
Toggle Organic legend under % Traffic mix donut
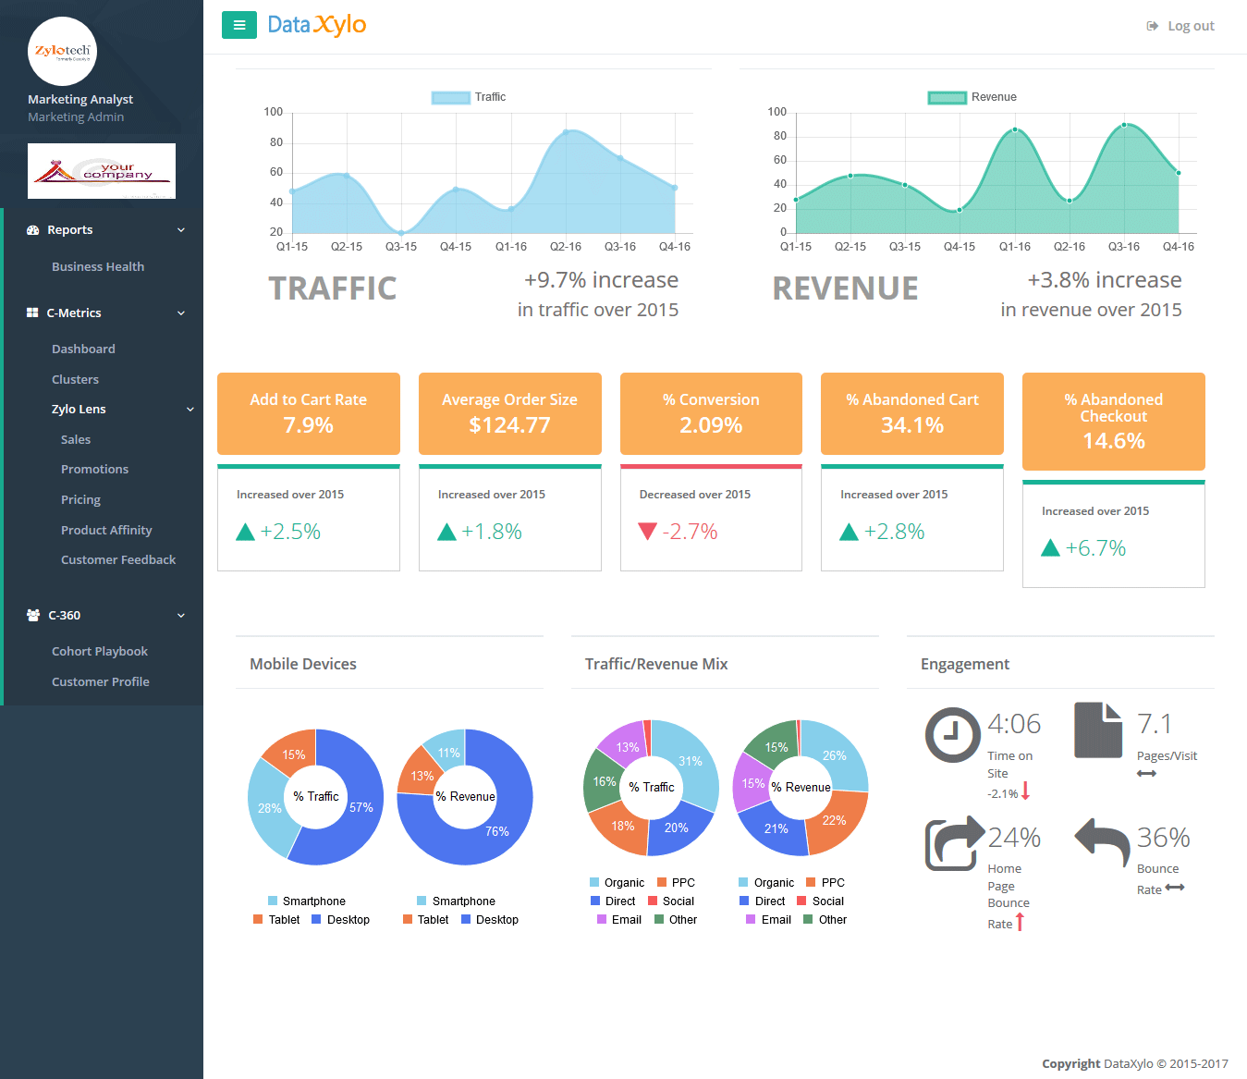tap(617, 883)
